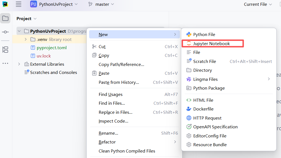Create a new Directory
281x158 pixels.
click(229, 70)
